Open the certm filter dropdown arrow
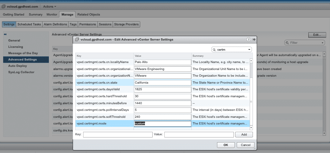Viewport: 330px width, 153px height. [x=249, y=50]
